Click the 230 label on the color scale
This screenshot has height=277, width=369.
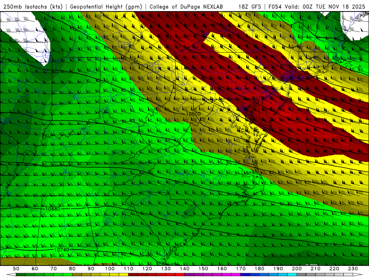click(x=353, y=269)
